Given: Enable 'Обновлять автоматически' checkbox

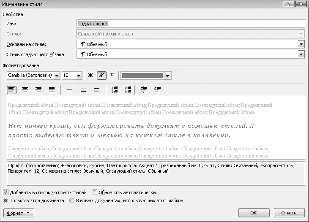Looking at the screenshot, I should pyautogui.click(x=95, y=192).
